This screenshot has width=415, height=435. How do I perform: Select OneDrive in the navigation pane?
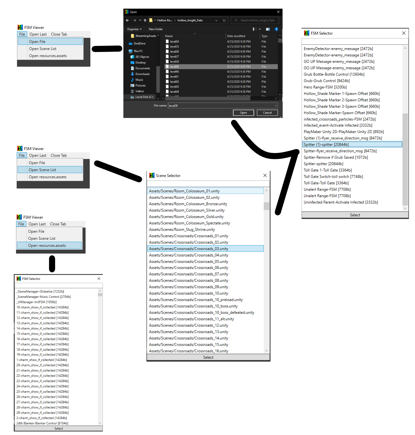[137, 44]
